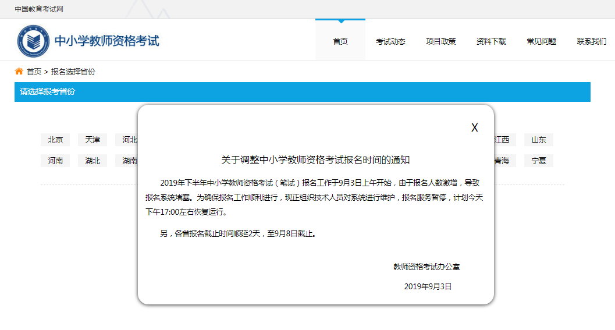615x330 pixels.
Task: Open the 考试动态 navigation tab
Action: (x=390, y=41)
